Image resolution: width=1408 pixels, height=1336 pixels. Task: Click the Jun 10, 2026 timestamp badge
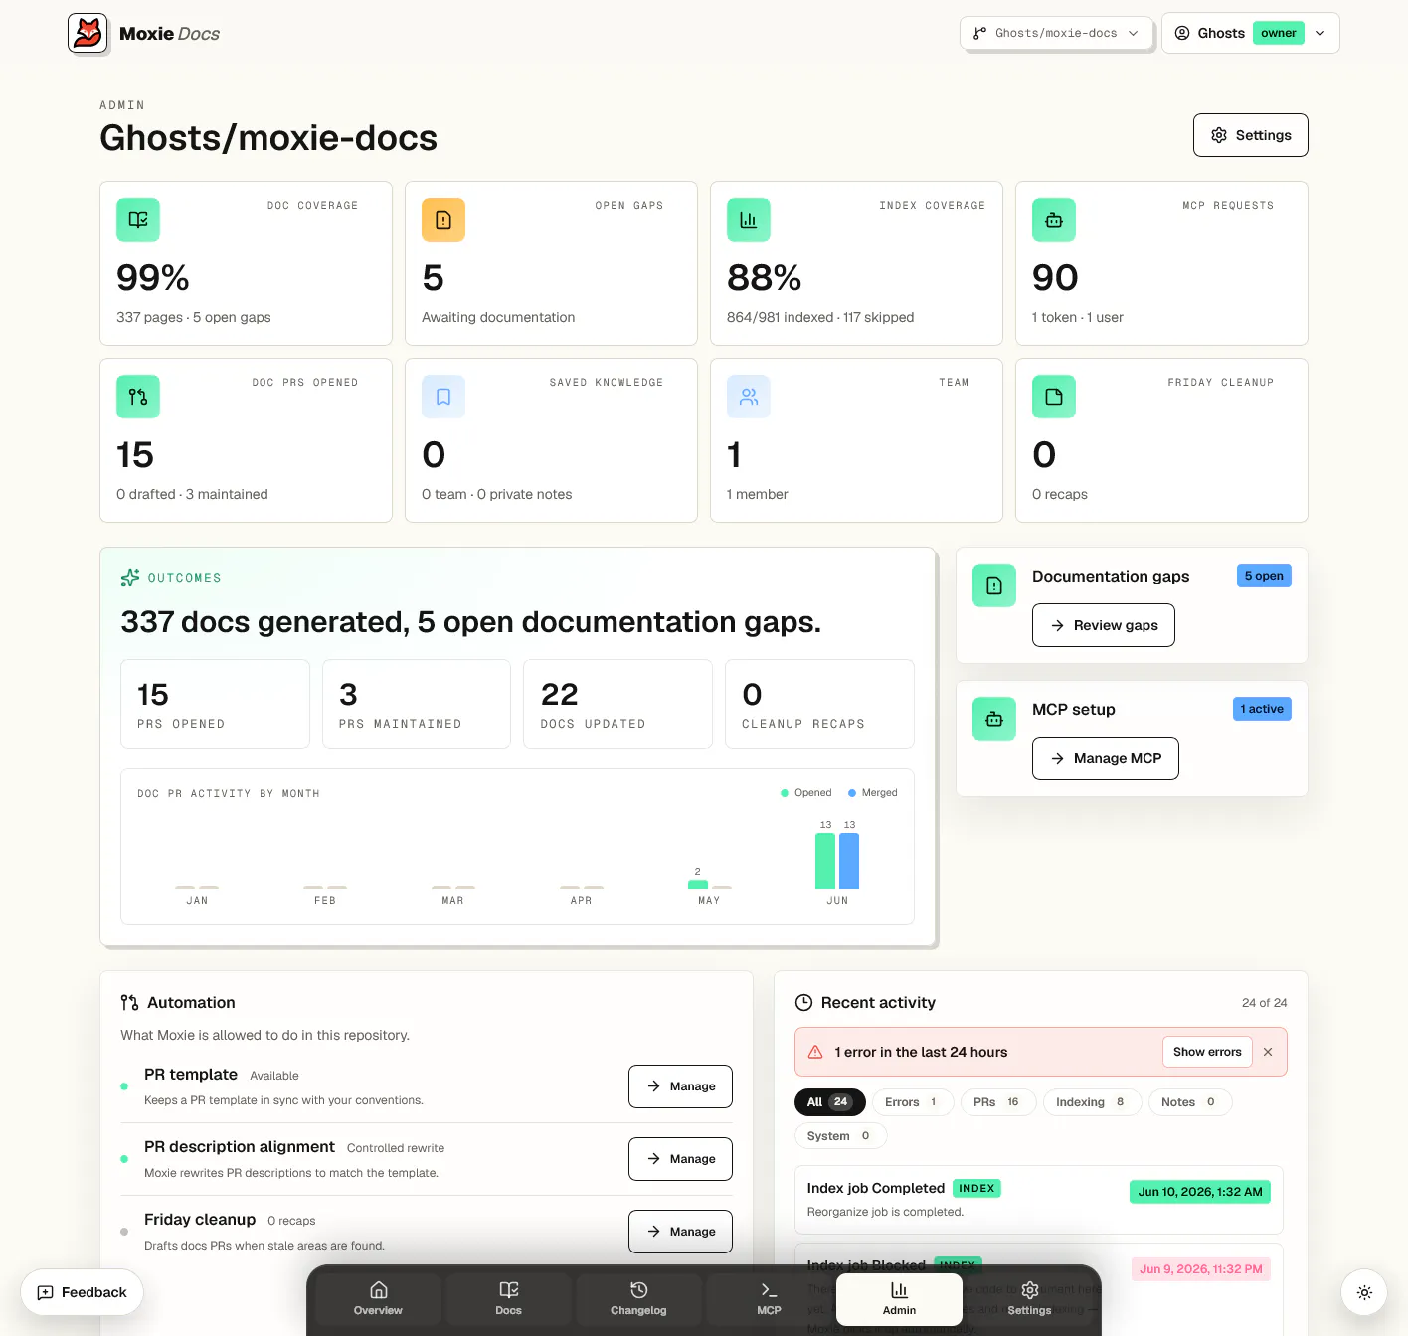tap(1200, 1192)
